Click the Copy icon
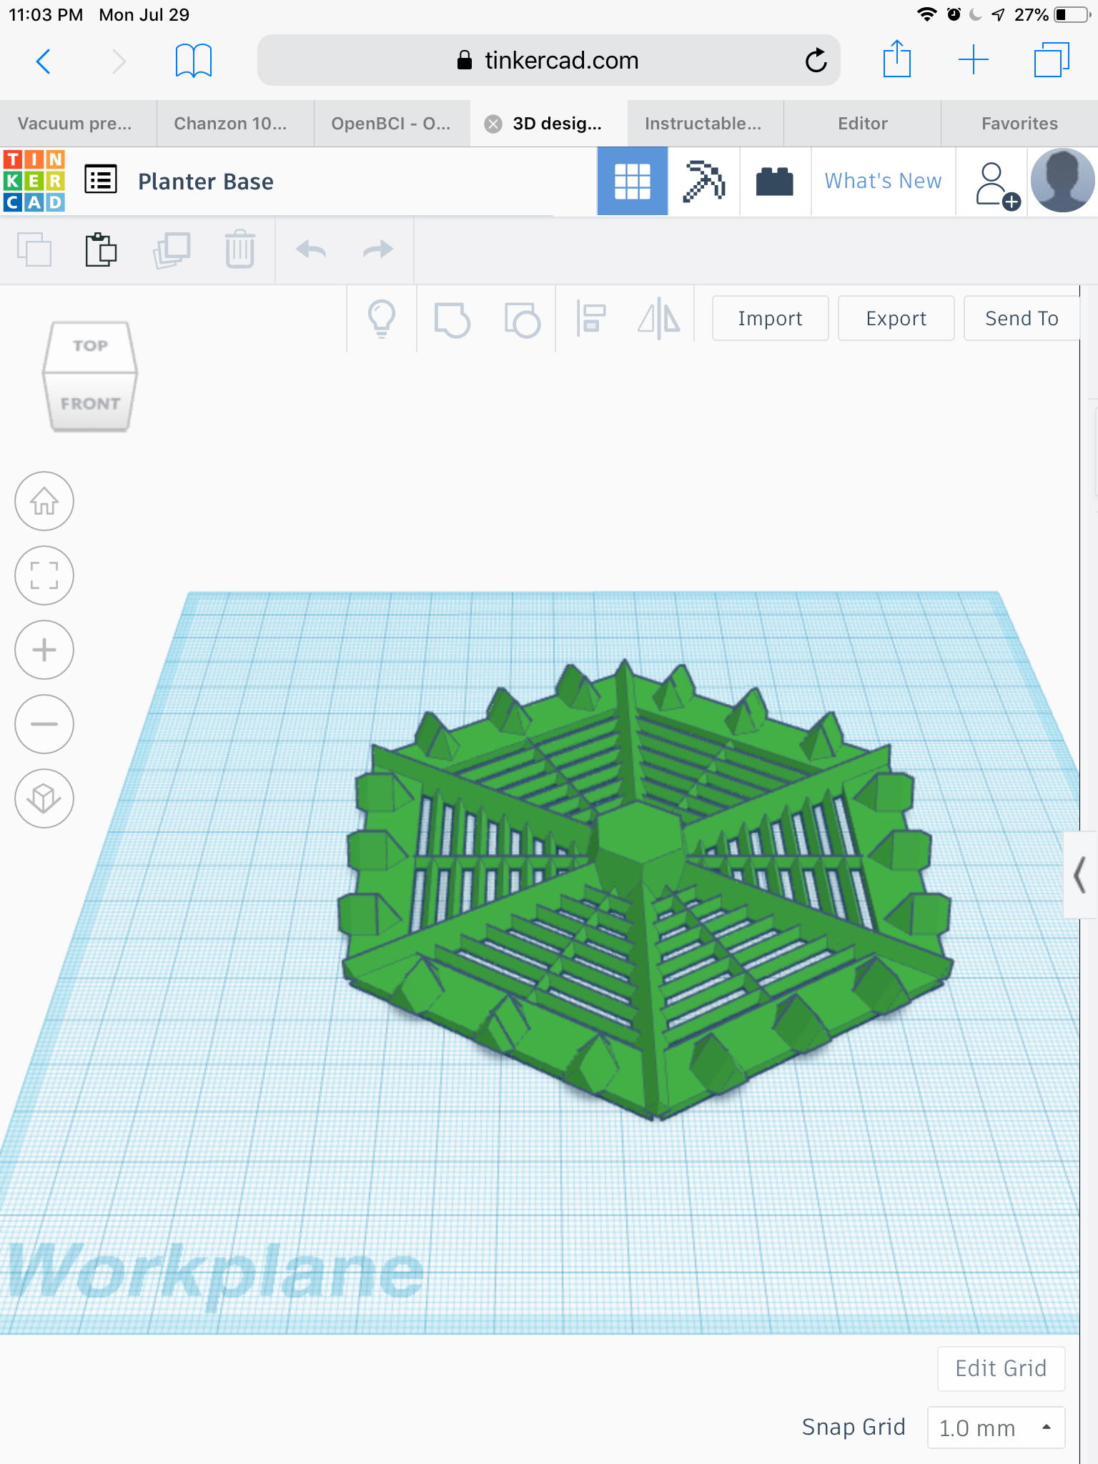This screenshot has width=1098, height=1464. (34, 250)
